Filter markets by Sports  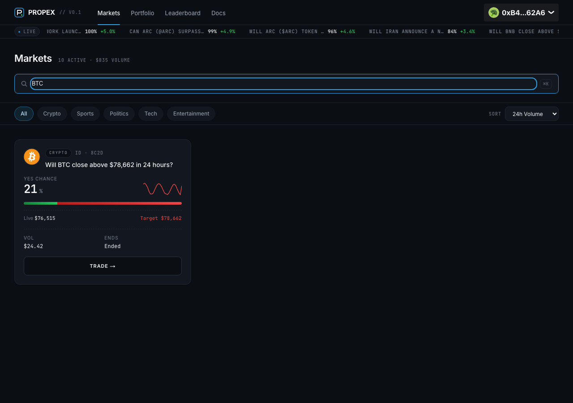click(x=85, y=114)
